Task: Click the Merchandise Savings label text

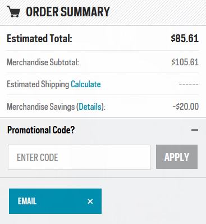Action: (x=41, y=106)
